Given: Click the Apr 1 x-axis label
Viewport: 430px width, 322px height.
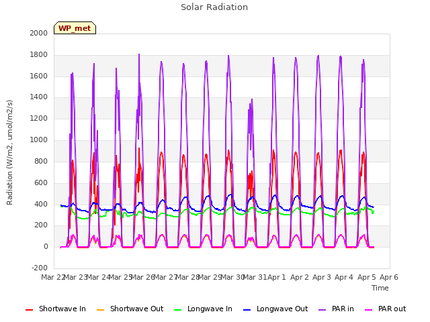Looking at the screenshot, I should 277,277.
